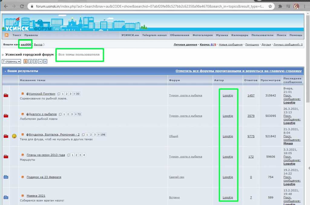This screenshot has height=205, width=310.
Task: Open the Фотогалерея menu item
Action: tap(203, 35)
